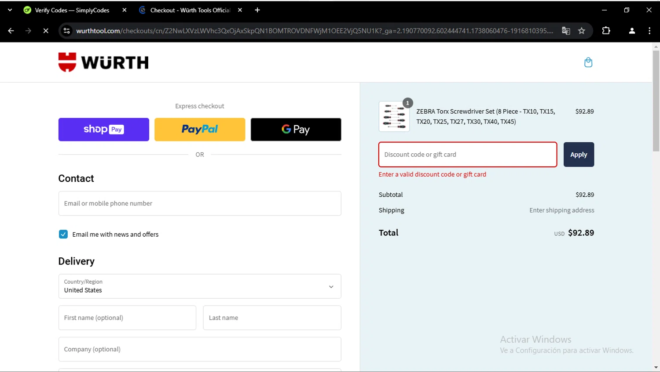The image size is (660, 372).
Task: Click the Delivery heading
Action: (77, 261)
